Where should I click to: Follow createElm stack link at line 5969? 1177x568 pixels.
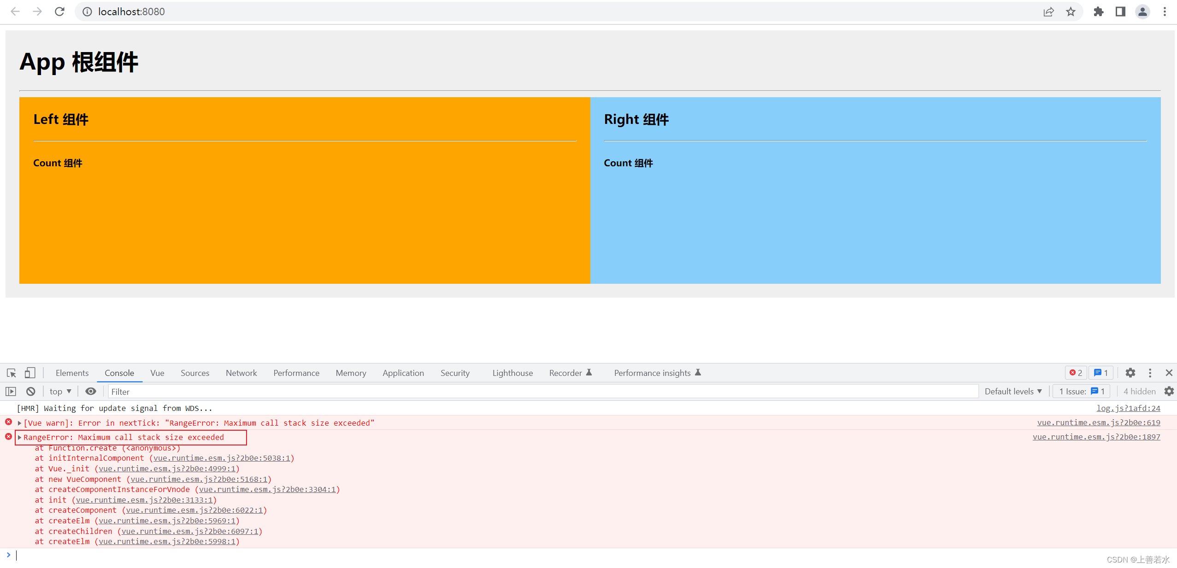[167, 521]
